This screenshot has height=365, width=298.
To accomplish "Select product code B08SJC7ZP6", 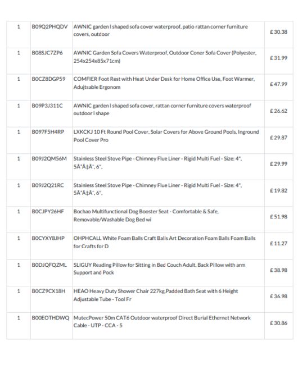I will (x=47, y=53).
